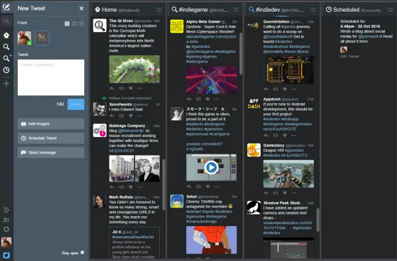The width and height of the screenshot is (397, 261).
Task: Select the rabbit-ears account avatar in From
Action: coord(25,38)
